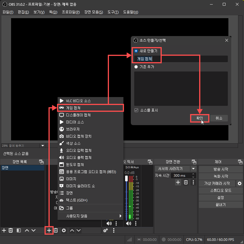The width and height of the screenshot is (244, 244).
Task: Select the 기존 추가 radio option
Action: point(136,67)
